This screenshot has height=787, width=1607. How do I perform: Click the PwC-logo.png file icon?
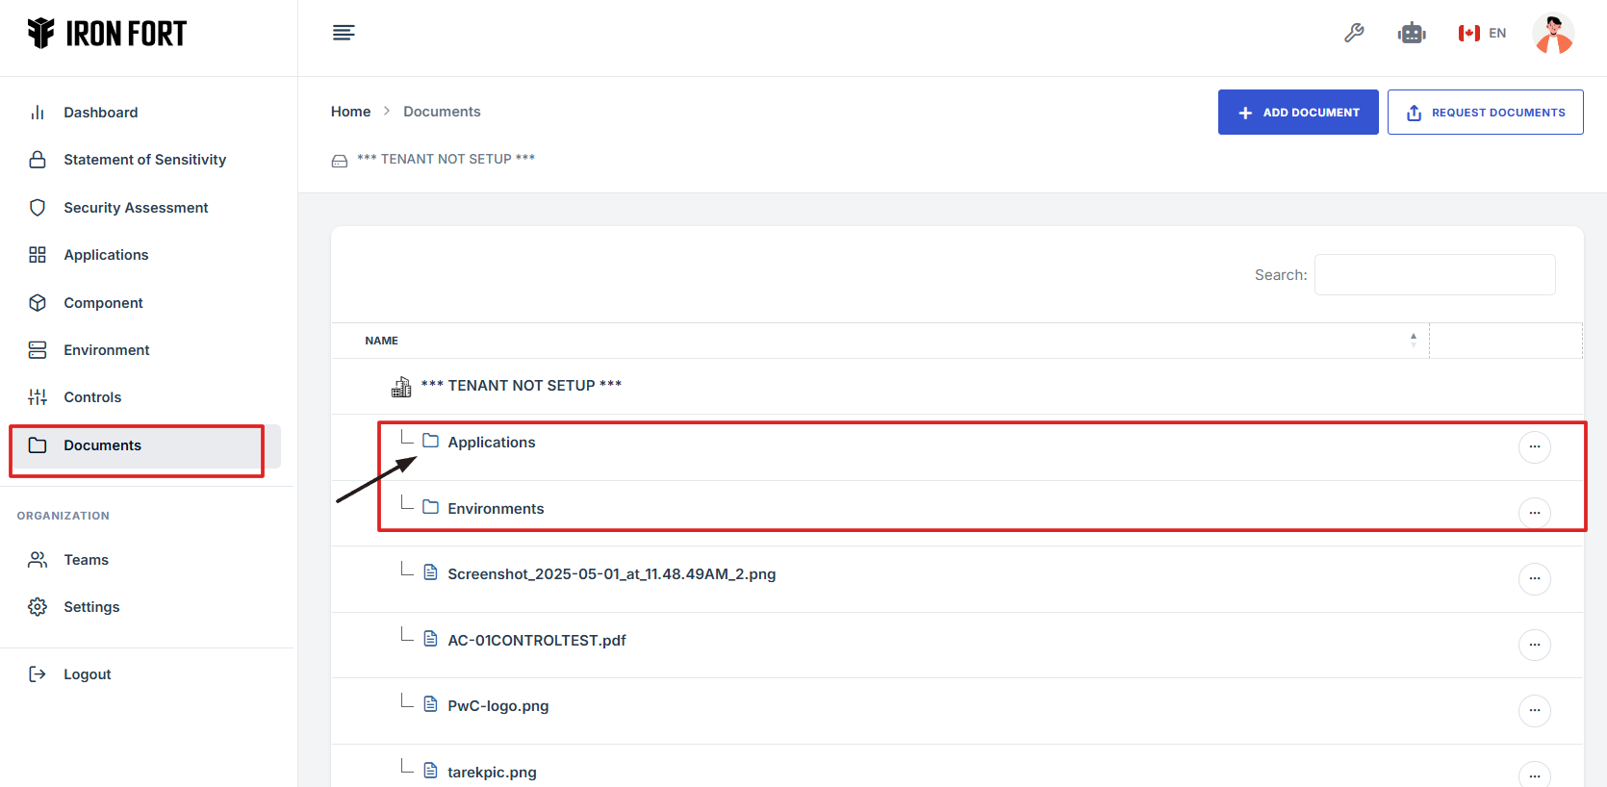(x=431, y=704)
